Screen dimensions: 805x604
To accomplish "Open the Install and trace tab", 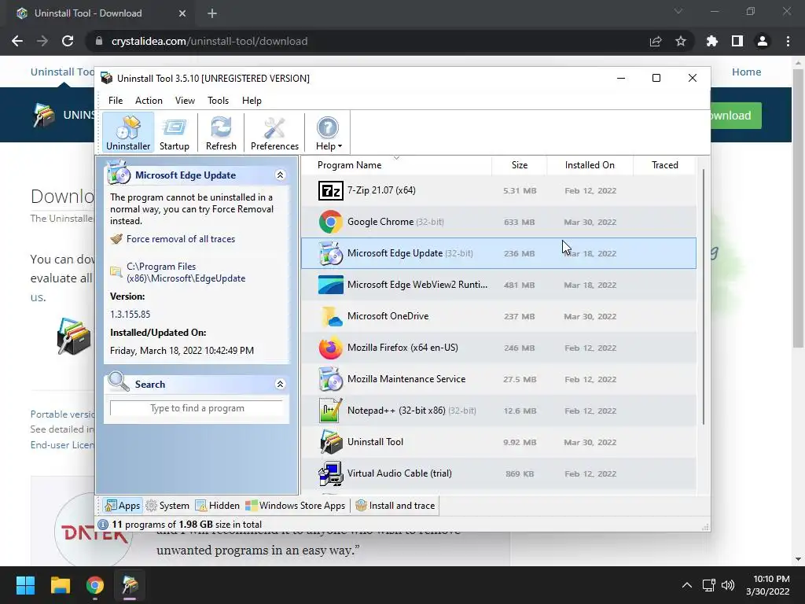I will (395, 506).
